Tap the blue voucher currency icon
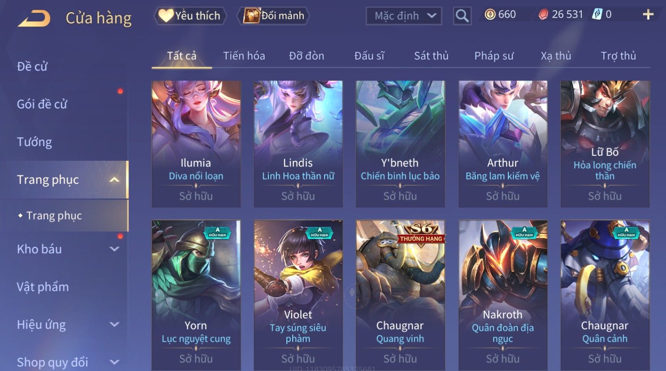The image size is (666, 371). (597, 15)
